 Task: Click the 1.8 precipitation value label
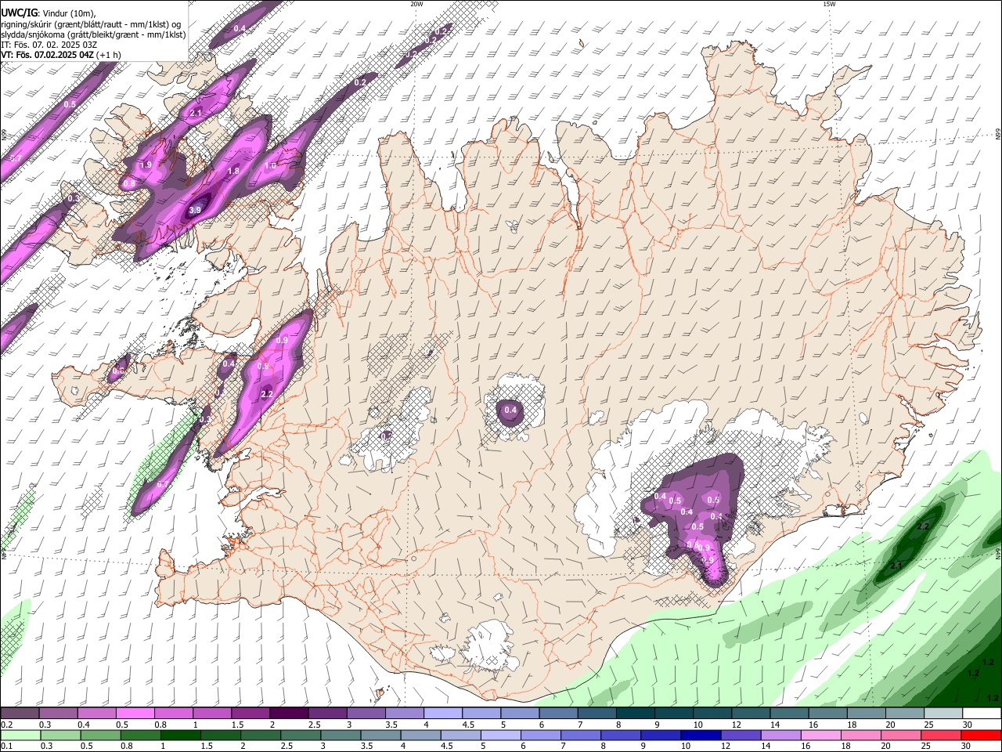coord(233,171)
